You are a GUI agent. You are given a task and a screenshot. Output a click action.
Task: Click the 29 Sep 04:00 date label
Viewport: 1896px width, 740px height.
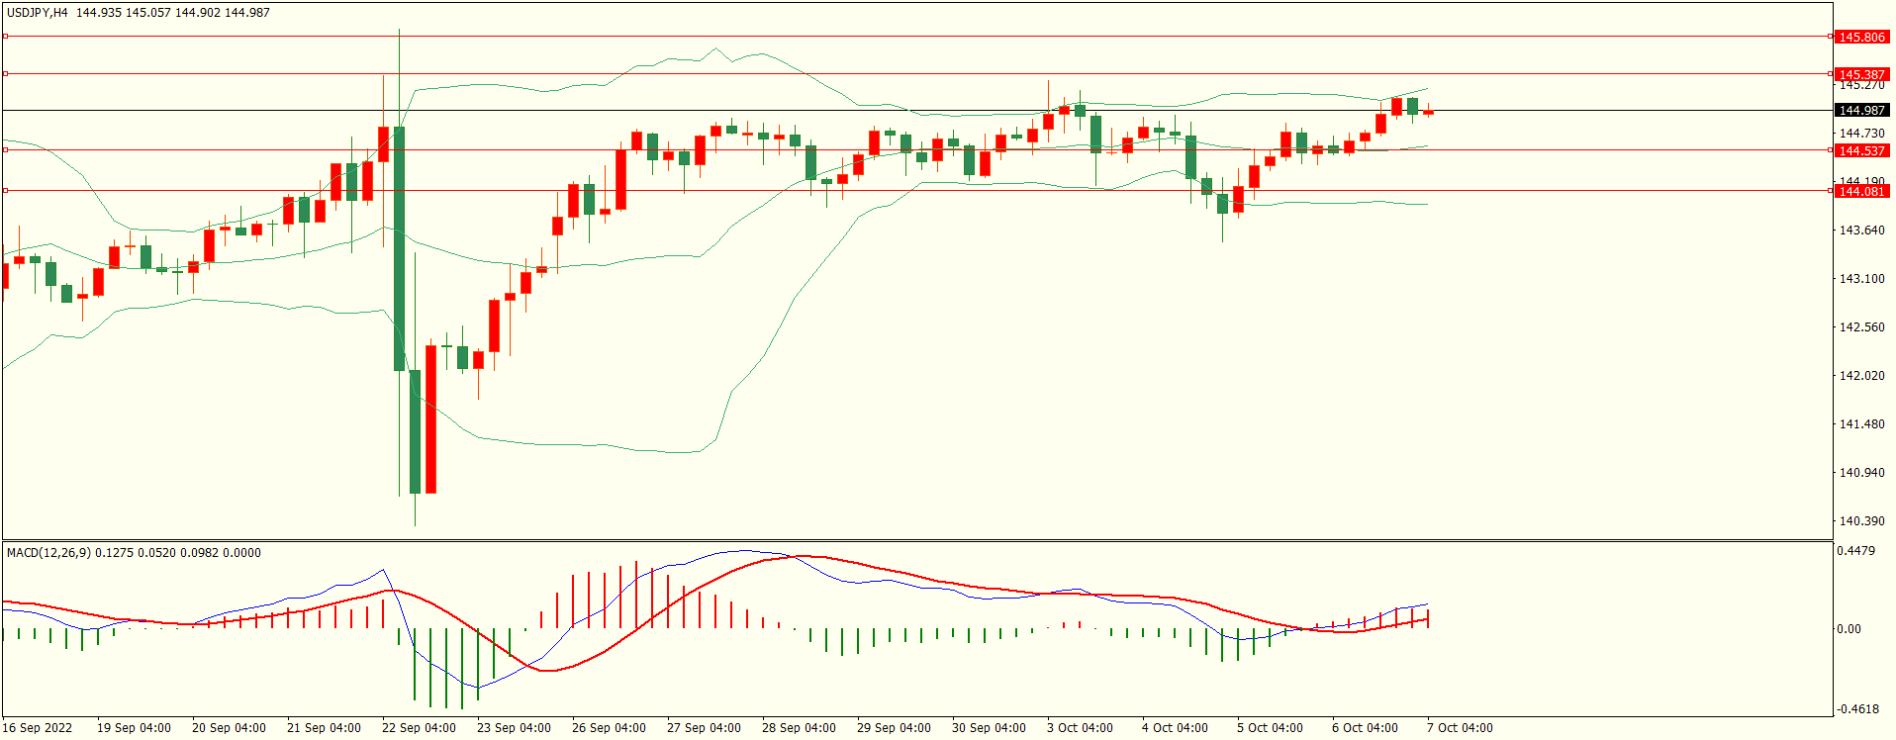894,728
